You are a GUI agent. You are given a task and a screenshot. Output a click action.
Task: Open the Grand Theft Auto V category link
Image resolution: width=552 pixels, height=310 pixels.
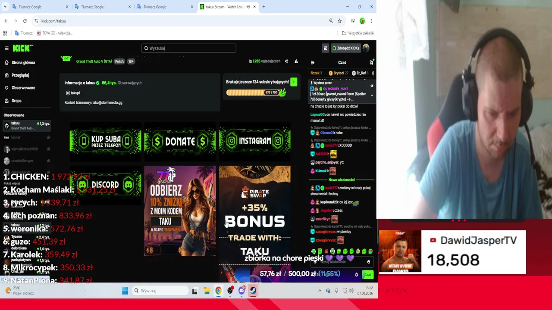(94, 61)
